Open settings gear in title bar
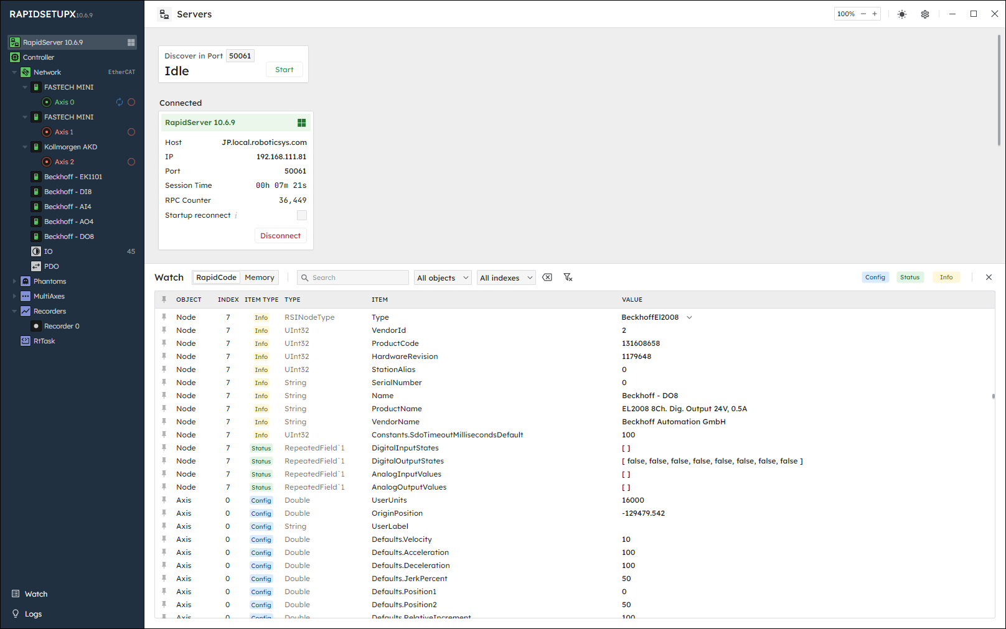Image resolution: width=1006 pixels, height=629 pixels. (925, 14)
